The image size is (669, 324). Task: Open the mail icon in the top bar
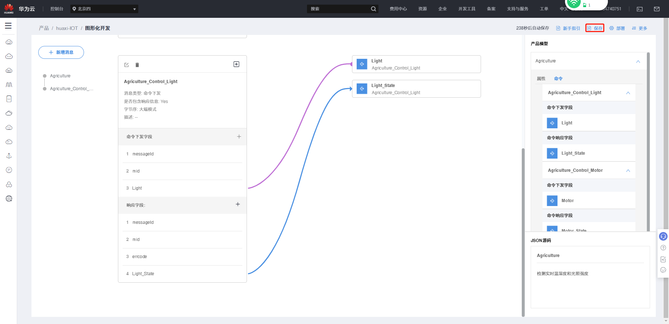pos(657,9)
